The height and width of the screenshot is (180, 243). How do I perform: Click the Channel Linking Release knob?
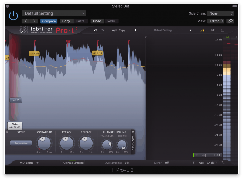[122, 145]
